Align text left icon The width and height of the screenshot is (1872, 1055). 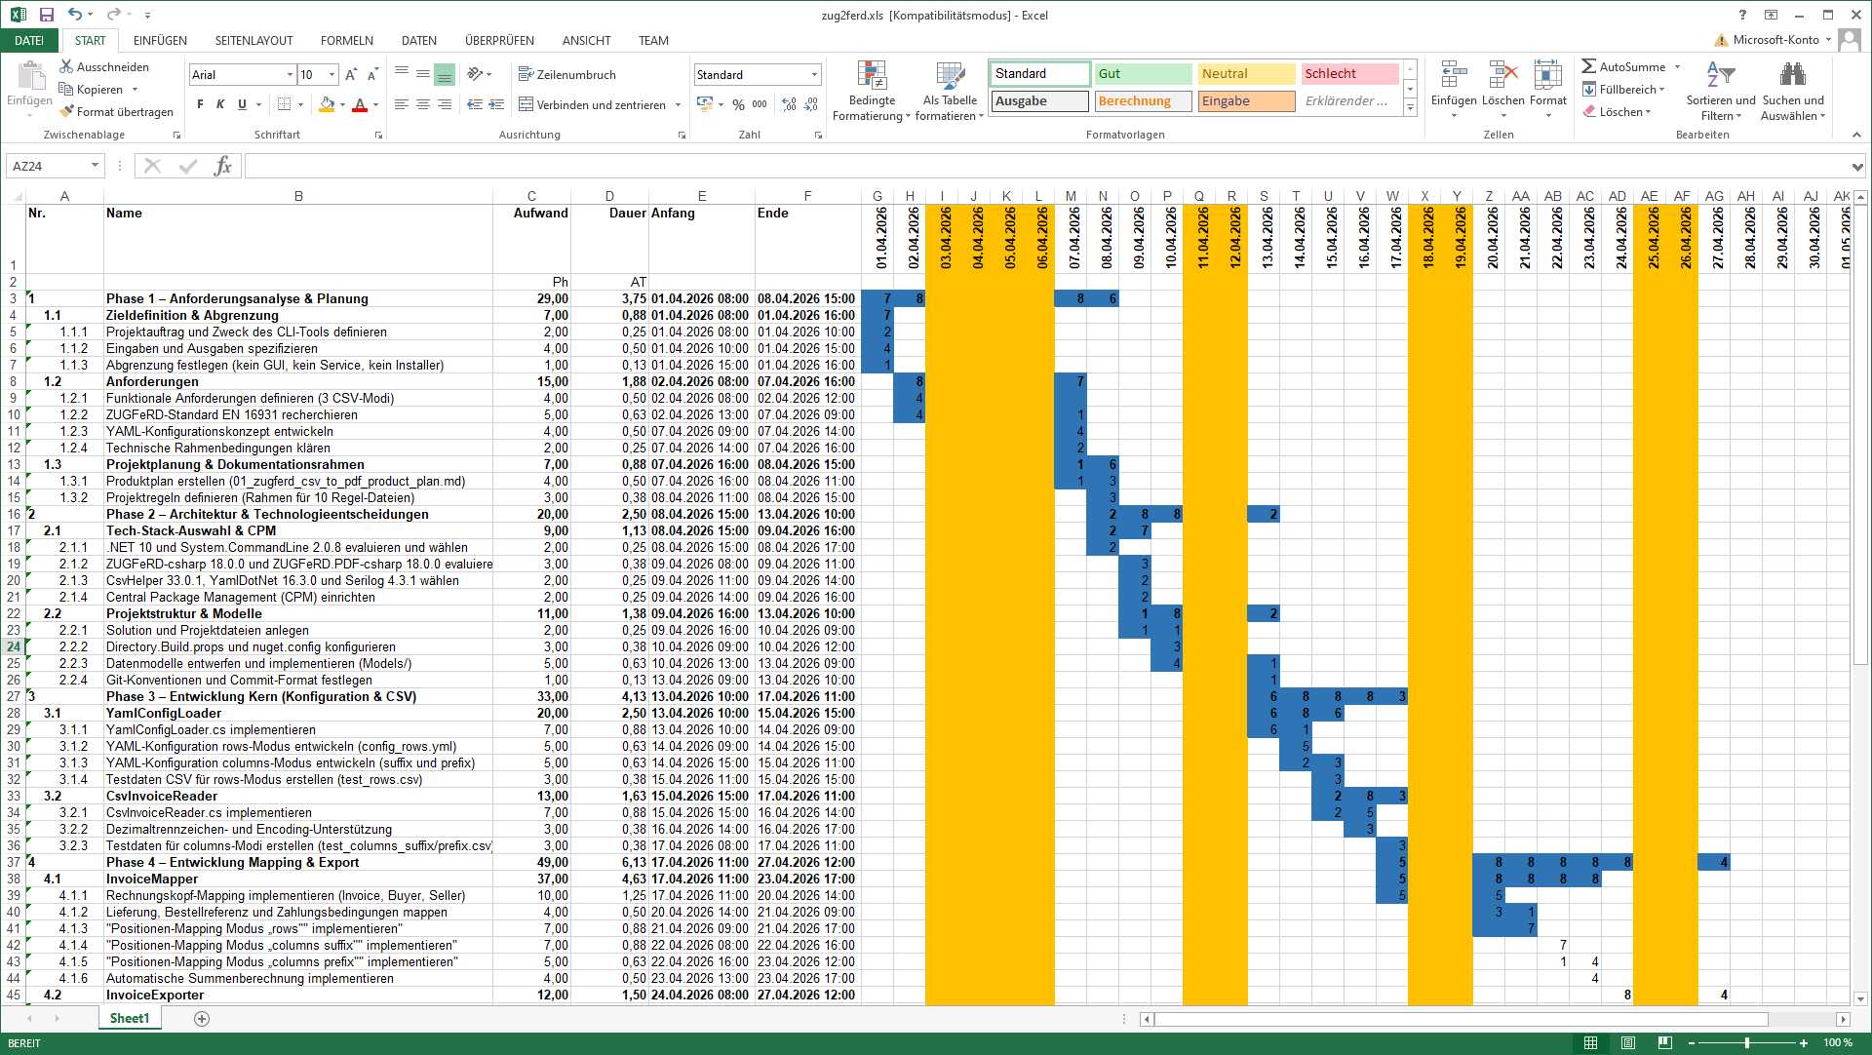click(402, 104)
